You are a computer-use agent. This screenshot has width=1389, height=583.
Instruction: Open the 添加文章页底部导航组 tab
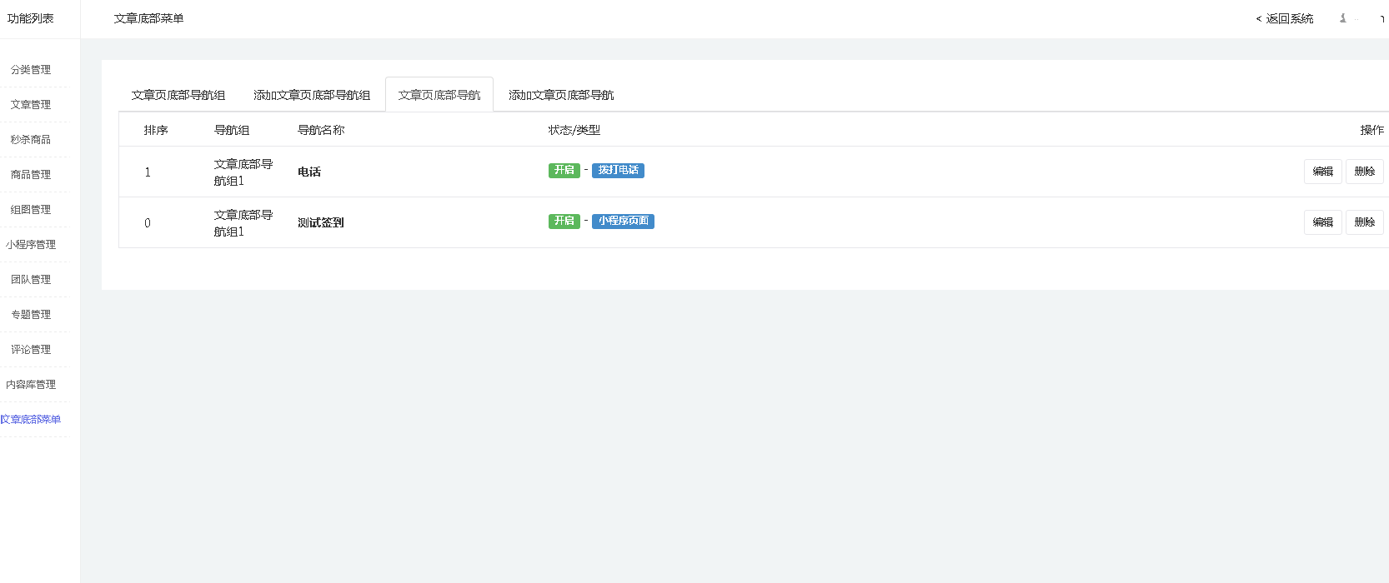[x=312, y=95]
